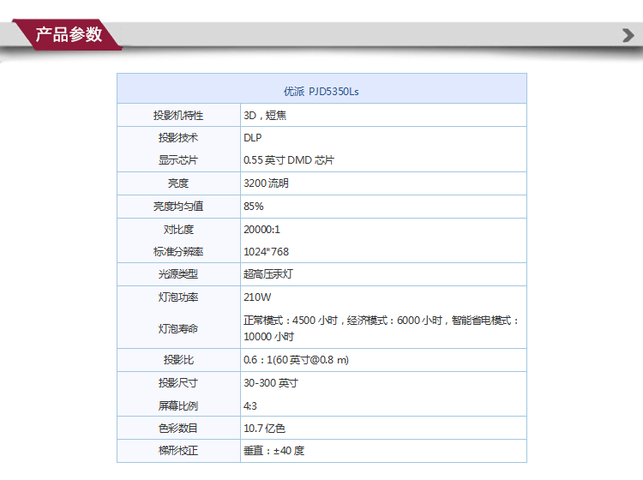Select the 梯形校正 label
643x480 pixels.
[178, 451]
